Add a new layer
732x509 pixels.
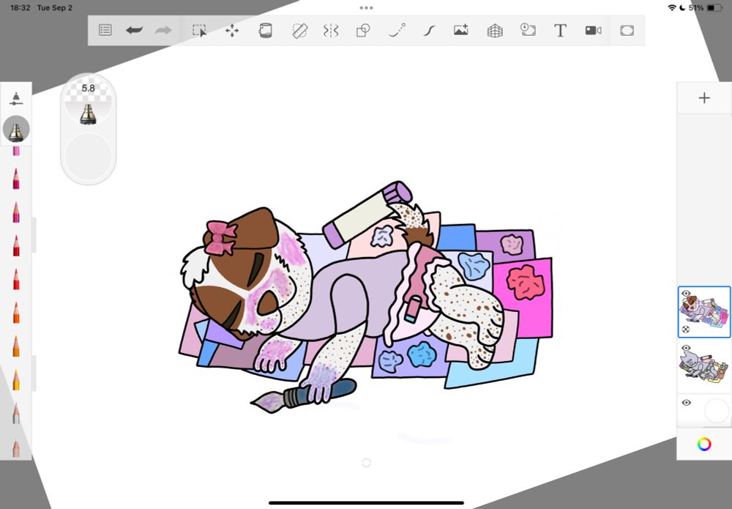point(704,97)
